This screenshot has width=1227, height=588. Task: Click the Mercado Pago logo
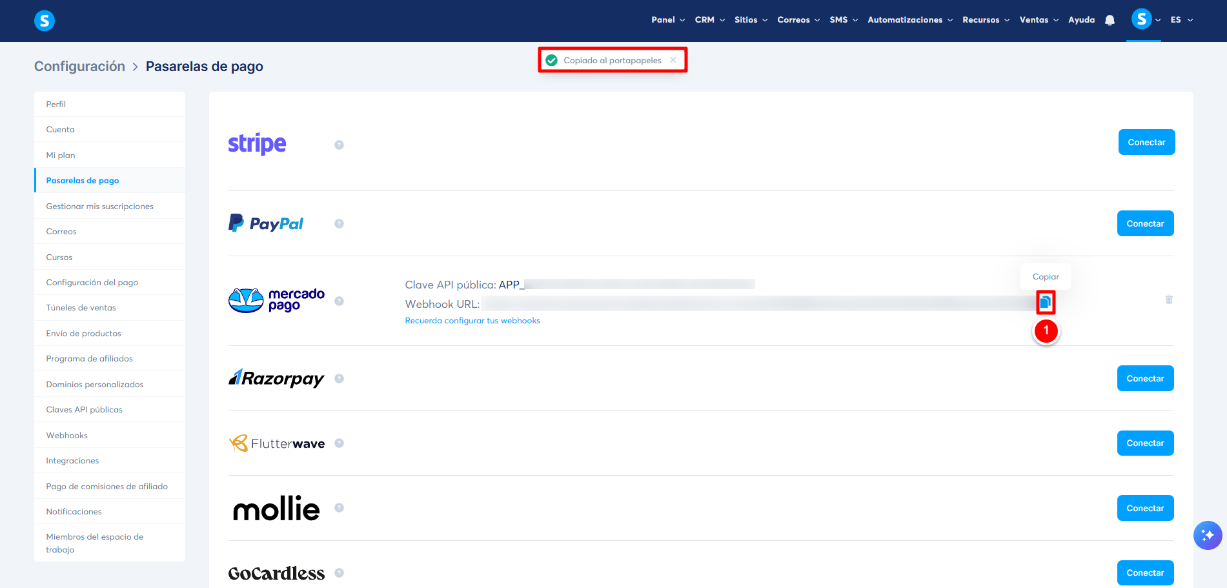(277, 300)
